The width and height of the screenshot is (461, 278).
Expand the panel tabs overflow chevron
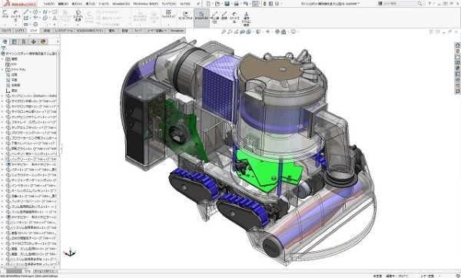point(58,41)
